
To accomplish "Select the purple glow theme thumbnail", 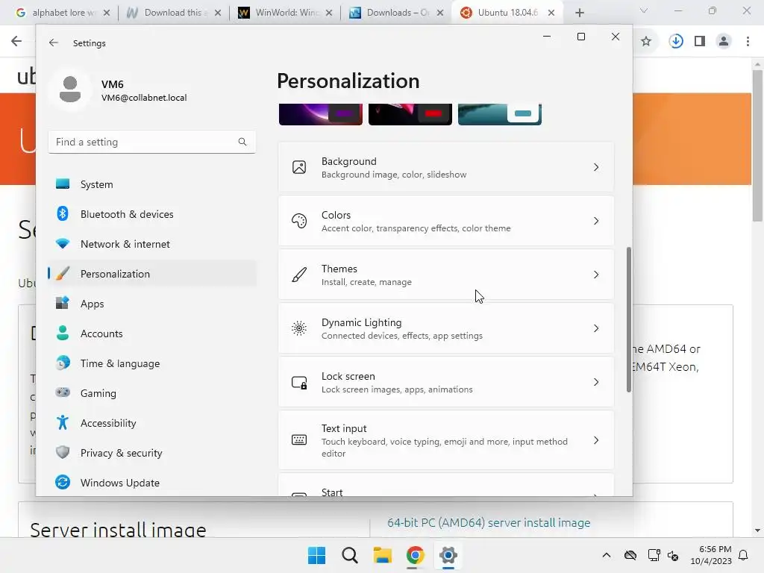I will click(321, 114).
